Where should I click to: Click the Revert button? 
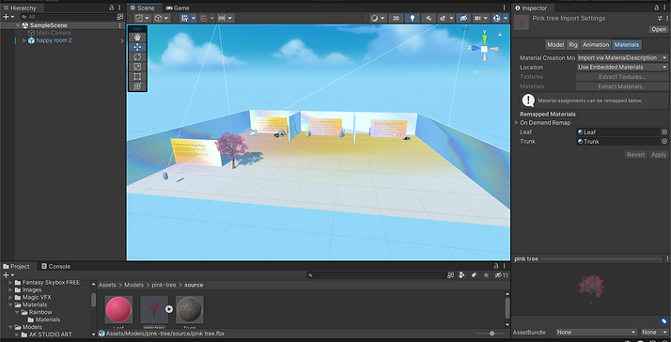635,155
